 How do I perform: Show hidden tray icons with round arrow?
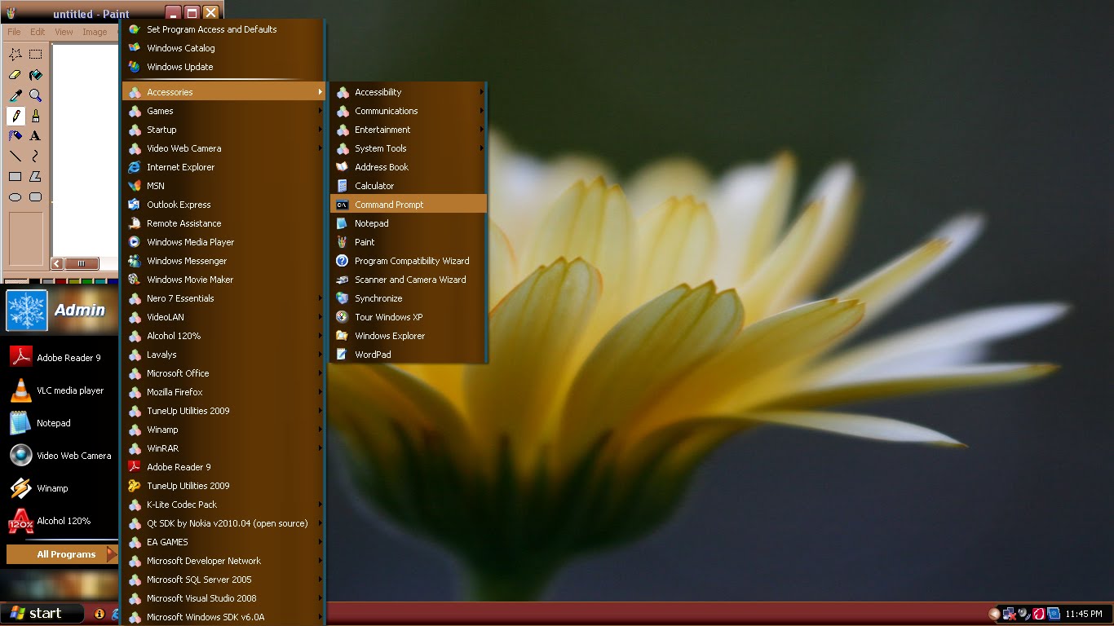tap(994, 614)
